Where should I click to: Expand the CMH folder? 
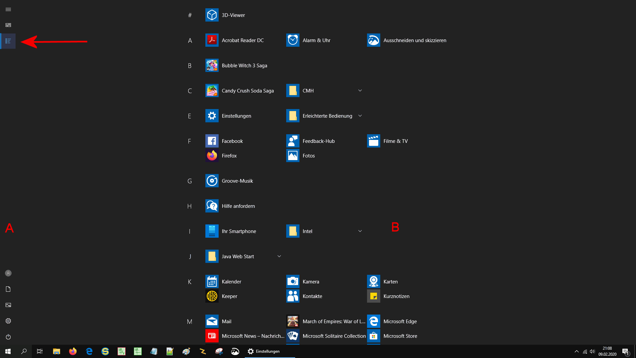point(360,90)
